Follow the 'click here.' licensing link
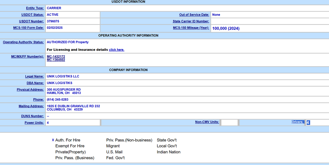Viewport: 329px width, 165px height. (x=117, y=50)
